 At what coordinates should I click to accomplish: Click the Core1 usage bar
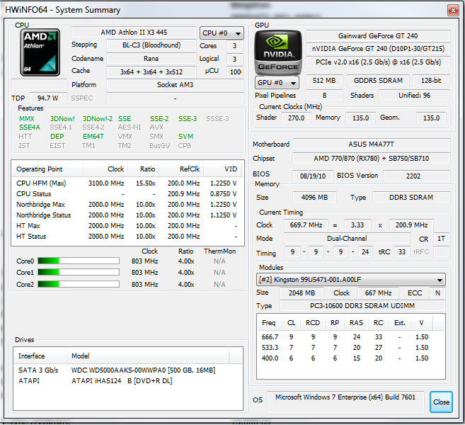pyautogui.click(x=79, y=272)
